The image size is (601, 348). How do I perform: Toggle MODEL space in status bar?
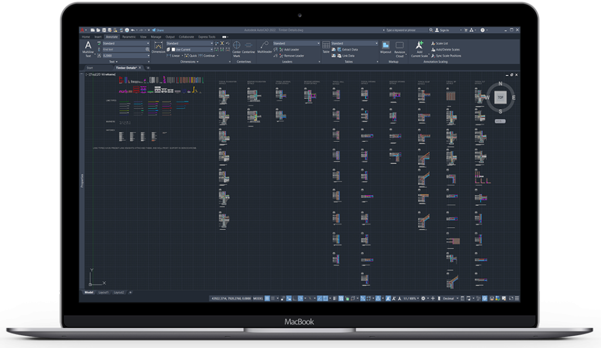pyautogui.click(x=258, y=298)
